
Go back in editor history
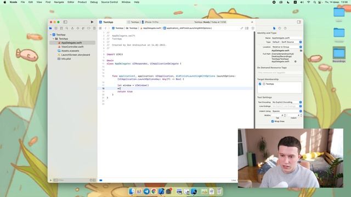point(105,28)
